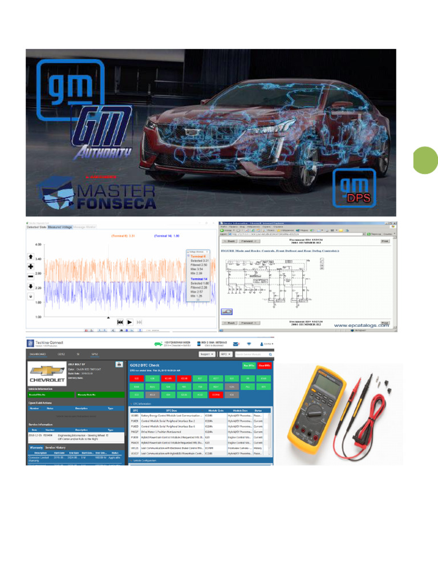Click the MDI 2 device icon
The width and height of the screenshot is (438, 584).
(x=199, y=343)
